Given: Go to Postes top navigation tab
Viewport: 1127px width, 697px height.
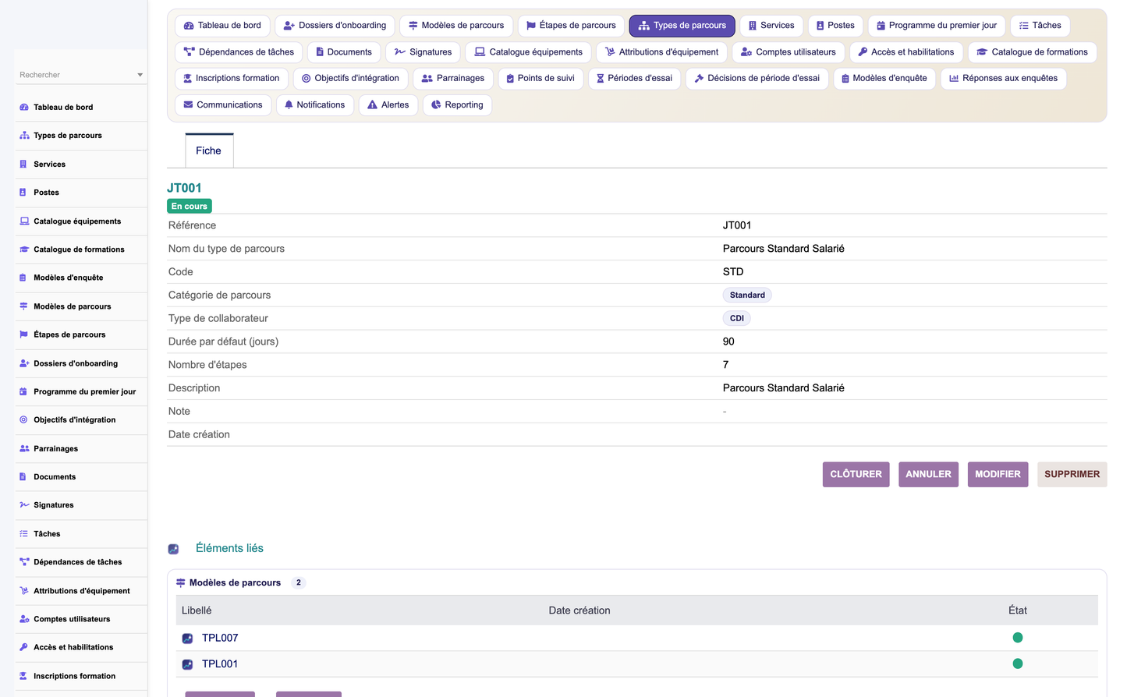Looking at the screenshot, I should point(835,26).
